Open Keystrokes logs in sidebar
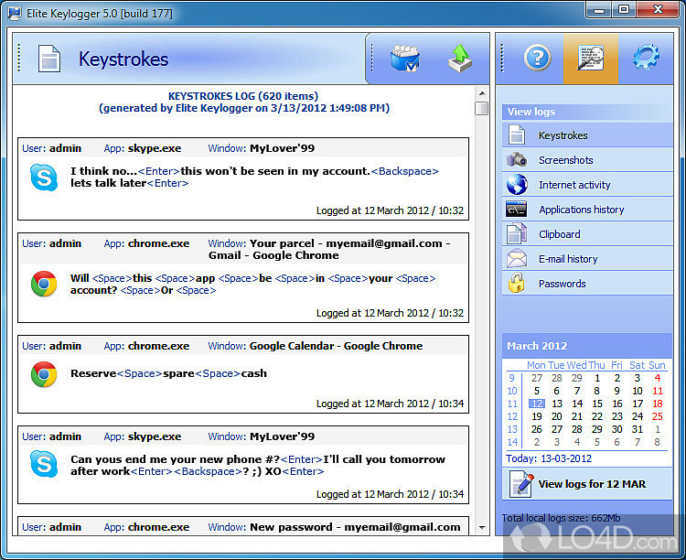The height and width of the screenshot is (560, 686). pos(563,135)
